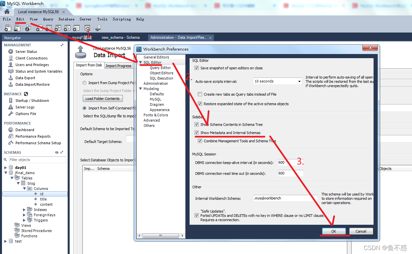Refresh the SCHEMAS list
This screenshot has height=254, width=412.
tap(57, 152)
